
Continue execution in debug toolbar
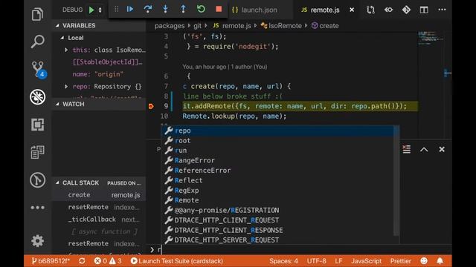click(130, 10)
